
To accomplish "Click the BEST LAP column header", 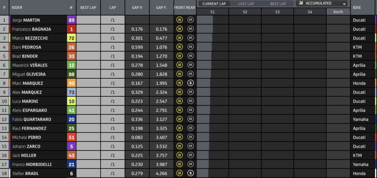I will (88, 8).
